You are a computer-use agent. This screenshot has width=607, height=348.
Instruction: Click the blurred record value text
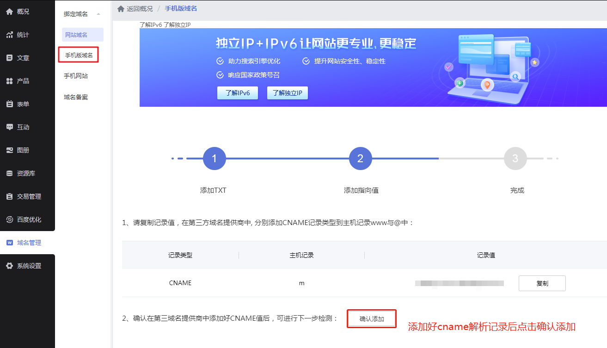tap(459, 283)
